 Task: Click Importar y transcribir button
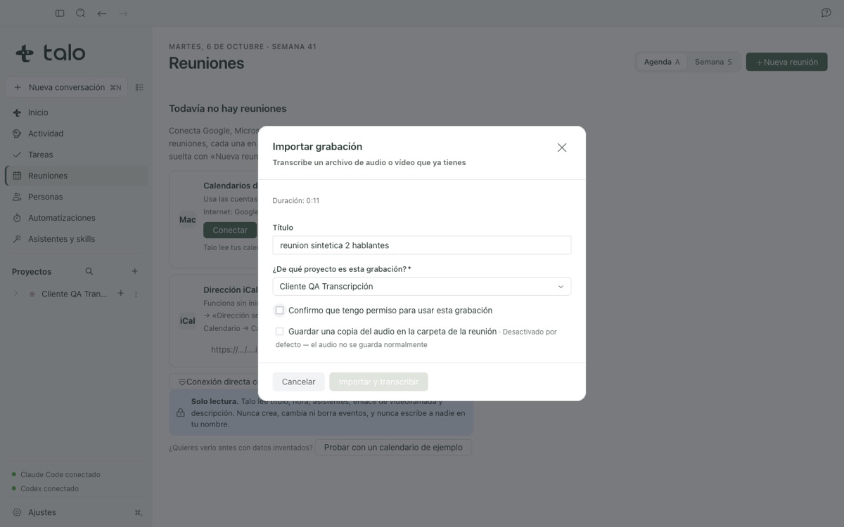coord(378,382)
